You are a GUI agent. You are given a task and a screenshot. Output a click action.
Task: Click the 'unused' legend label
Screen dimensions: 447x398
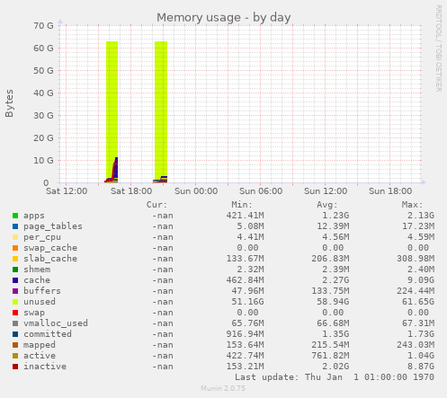pyautogui.click(x=40, y=302)
